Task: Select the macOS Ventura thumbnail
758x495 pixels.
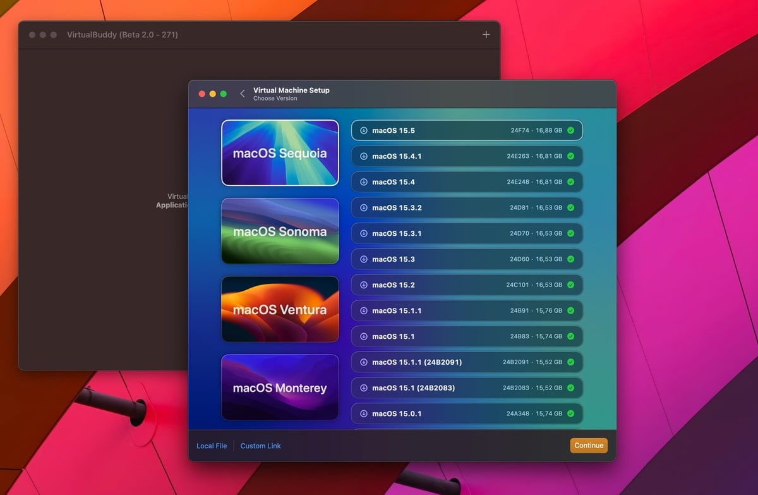Action: [x=280, y=310]
